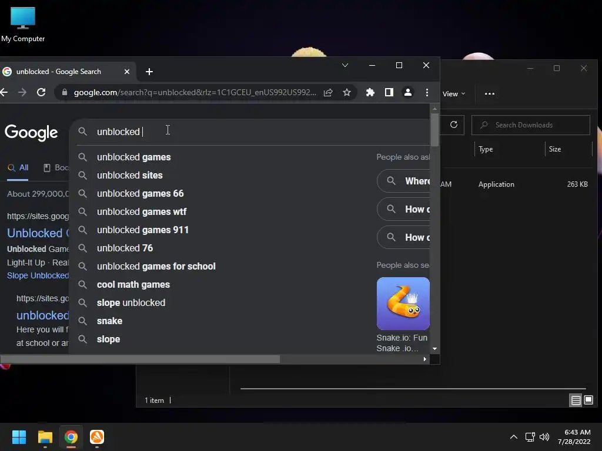
Task: Bookmark this tab with star icon
Action: coord(347,92)
